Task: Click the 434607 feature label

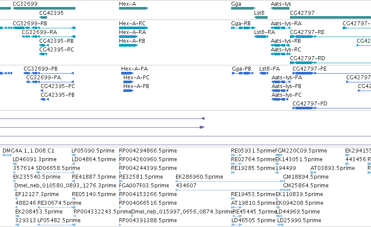Action: pos(186,186)
